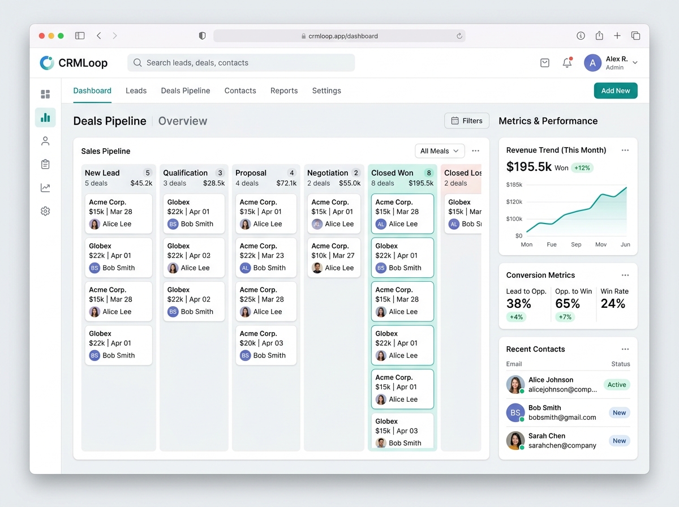
Task: Open browser downloads info icon
Action: [x=581, y=36]
